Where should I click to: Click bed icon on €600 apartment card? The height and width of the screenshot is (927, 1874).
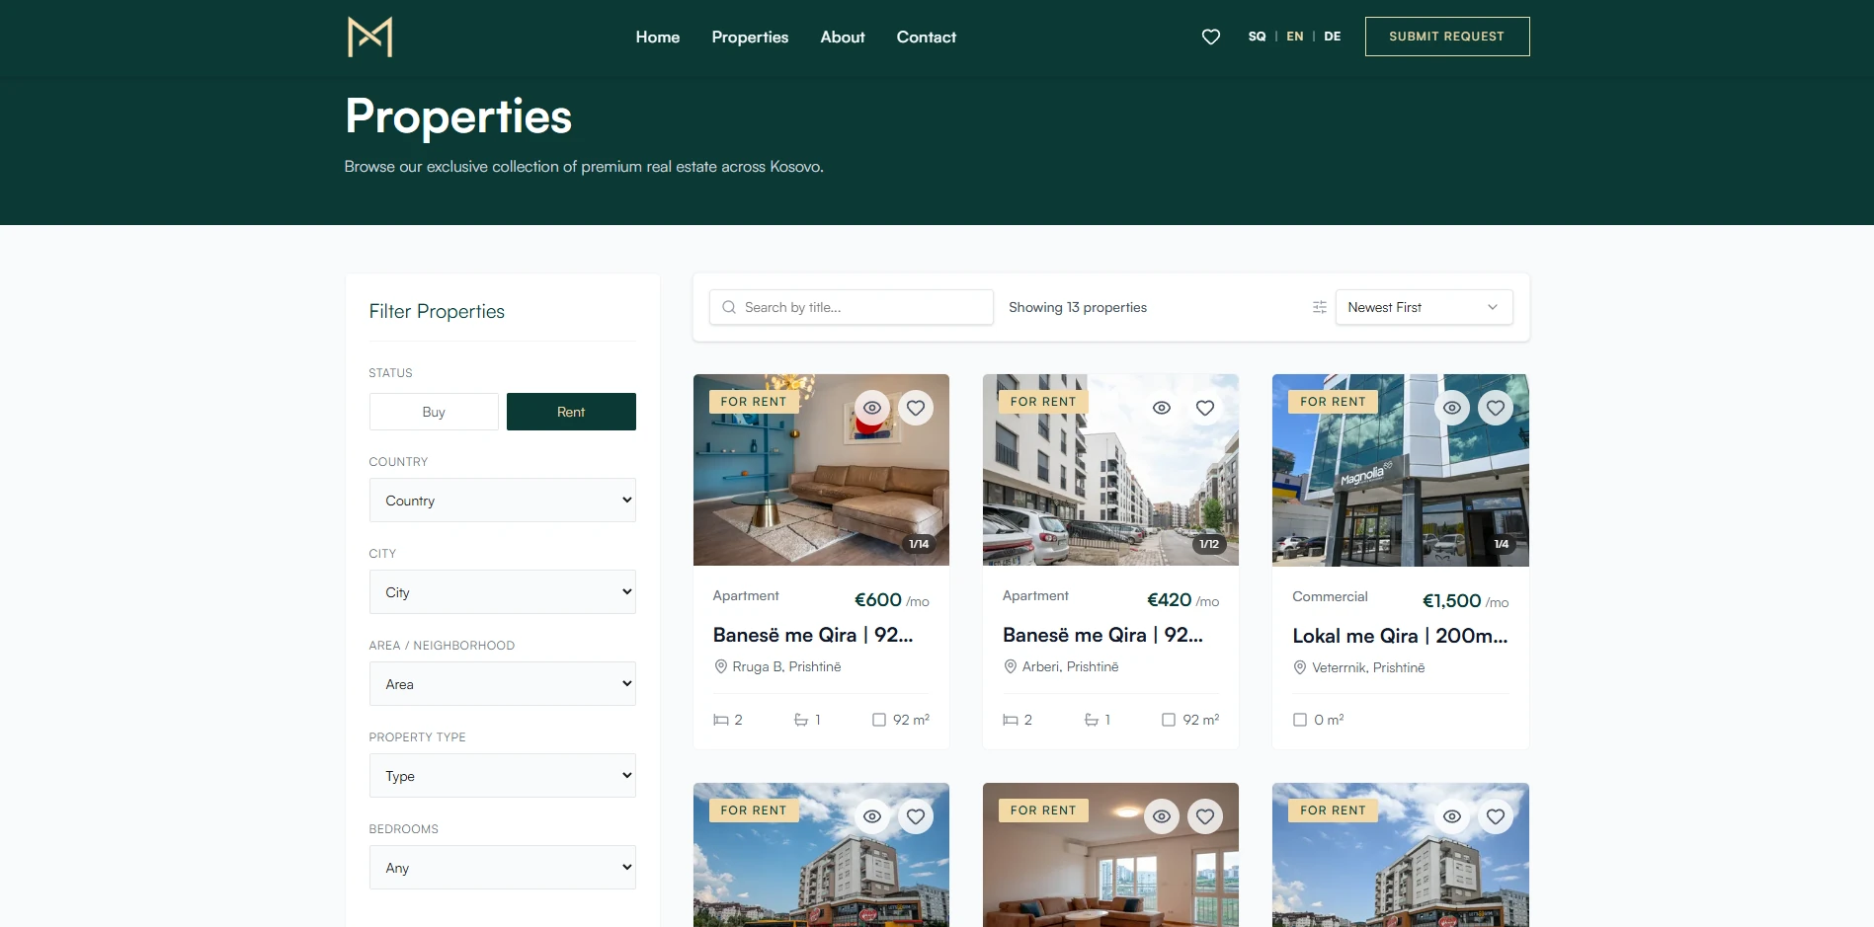click(x=721, y=720)
